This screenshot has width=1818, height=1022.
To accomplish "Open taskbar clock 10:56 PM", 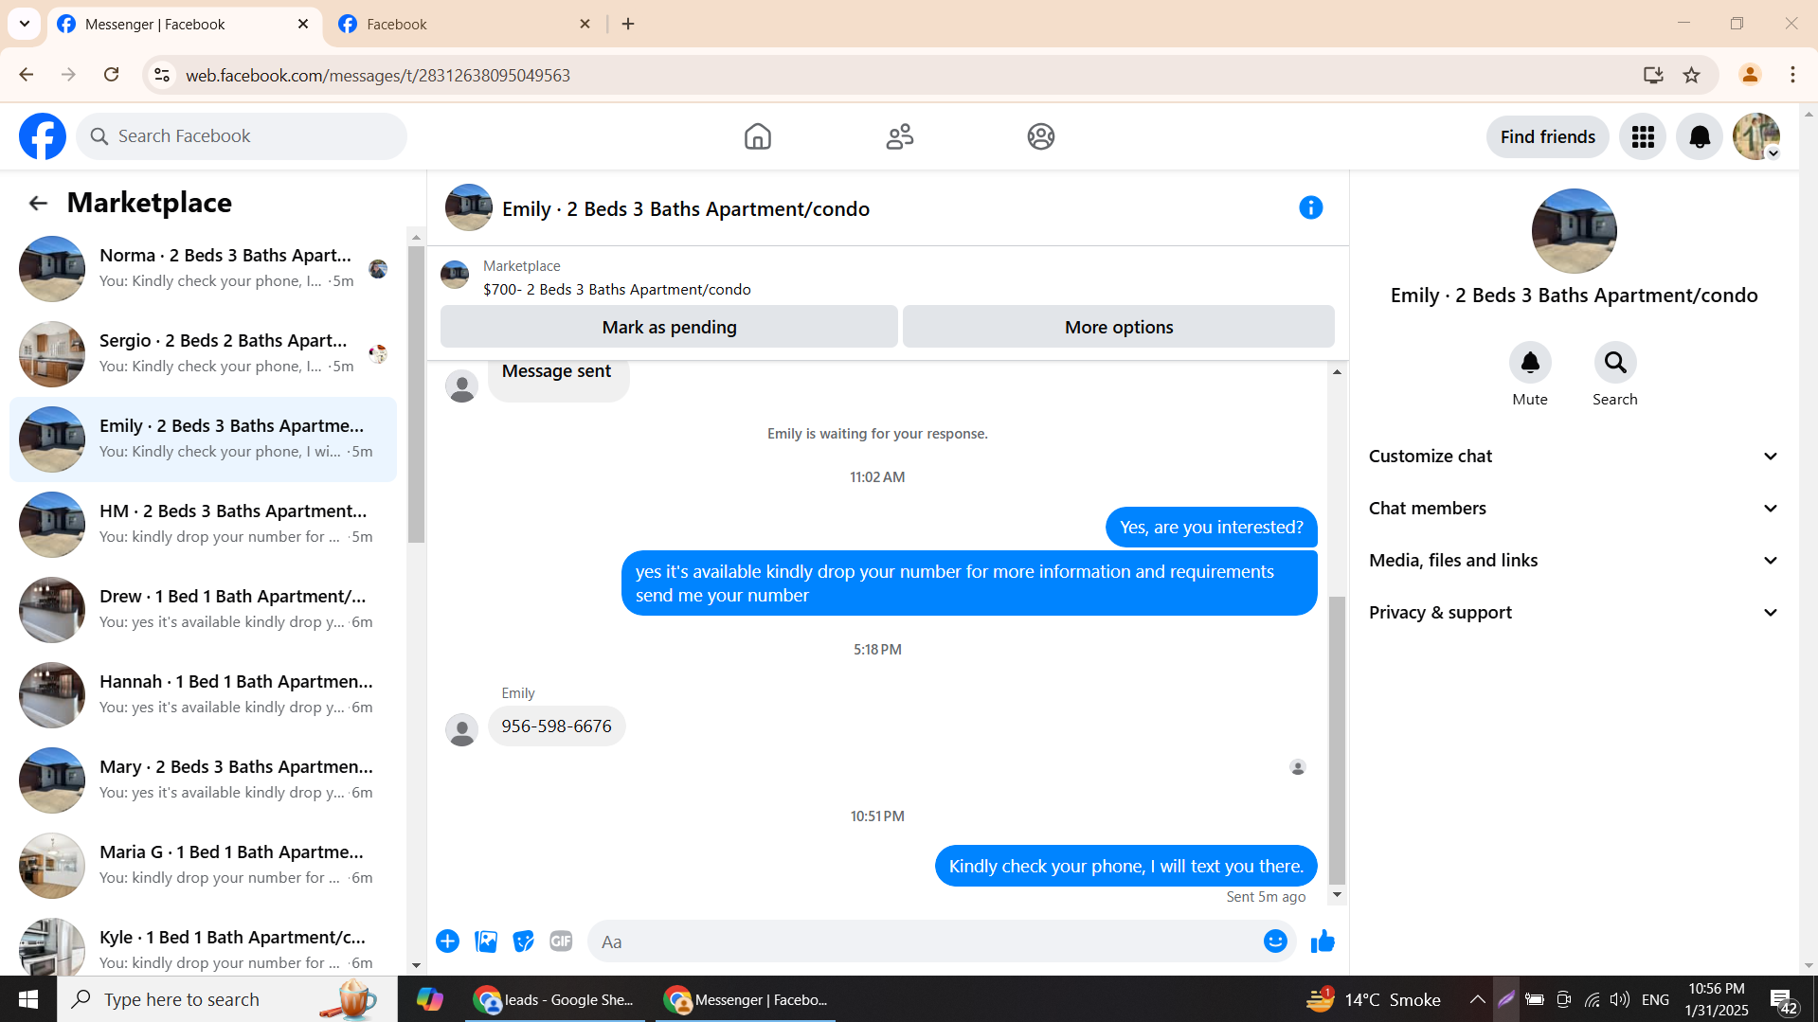I will [x=1716, y=999].
